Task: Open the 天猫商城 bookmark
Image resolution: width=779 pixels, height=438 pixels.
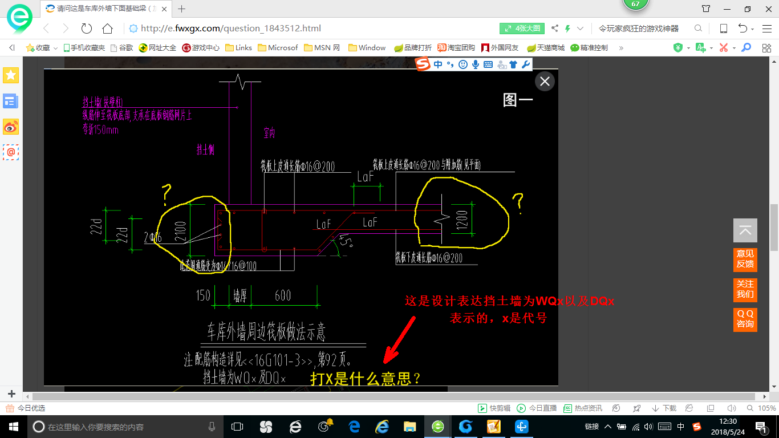Action: [x=546, y=48]
